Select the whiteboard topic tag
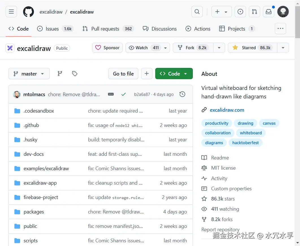This screenshot has width=300, height=246. pyautogui.click(x=251, y=133)
